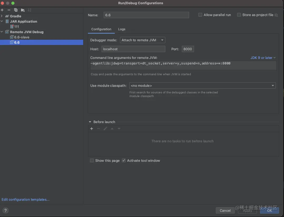Focus the Name input field
The width and height of the screenshot is (284, 217).
[x=146, y=15]
